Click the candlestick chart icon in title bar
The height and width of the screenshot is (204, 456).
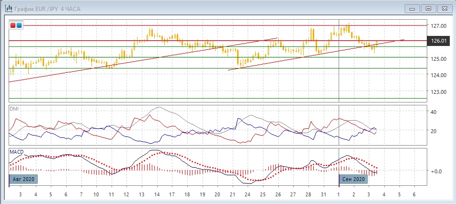click(x=8, y=8)
